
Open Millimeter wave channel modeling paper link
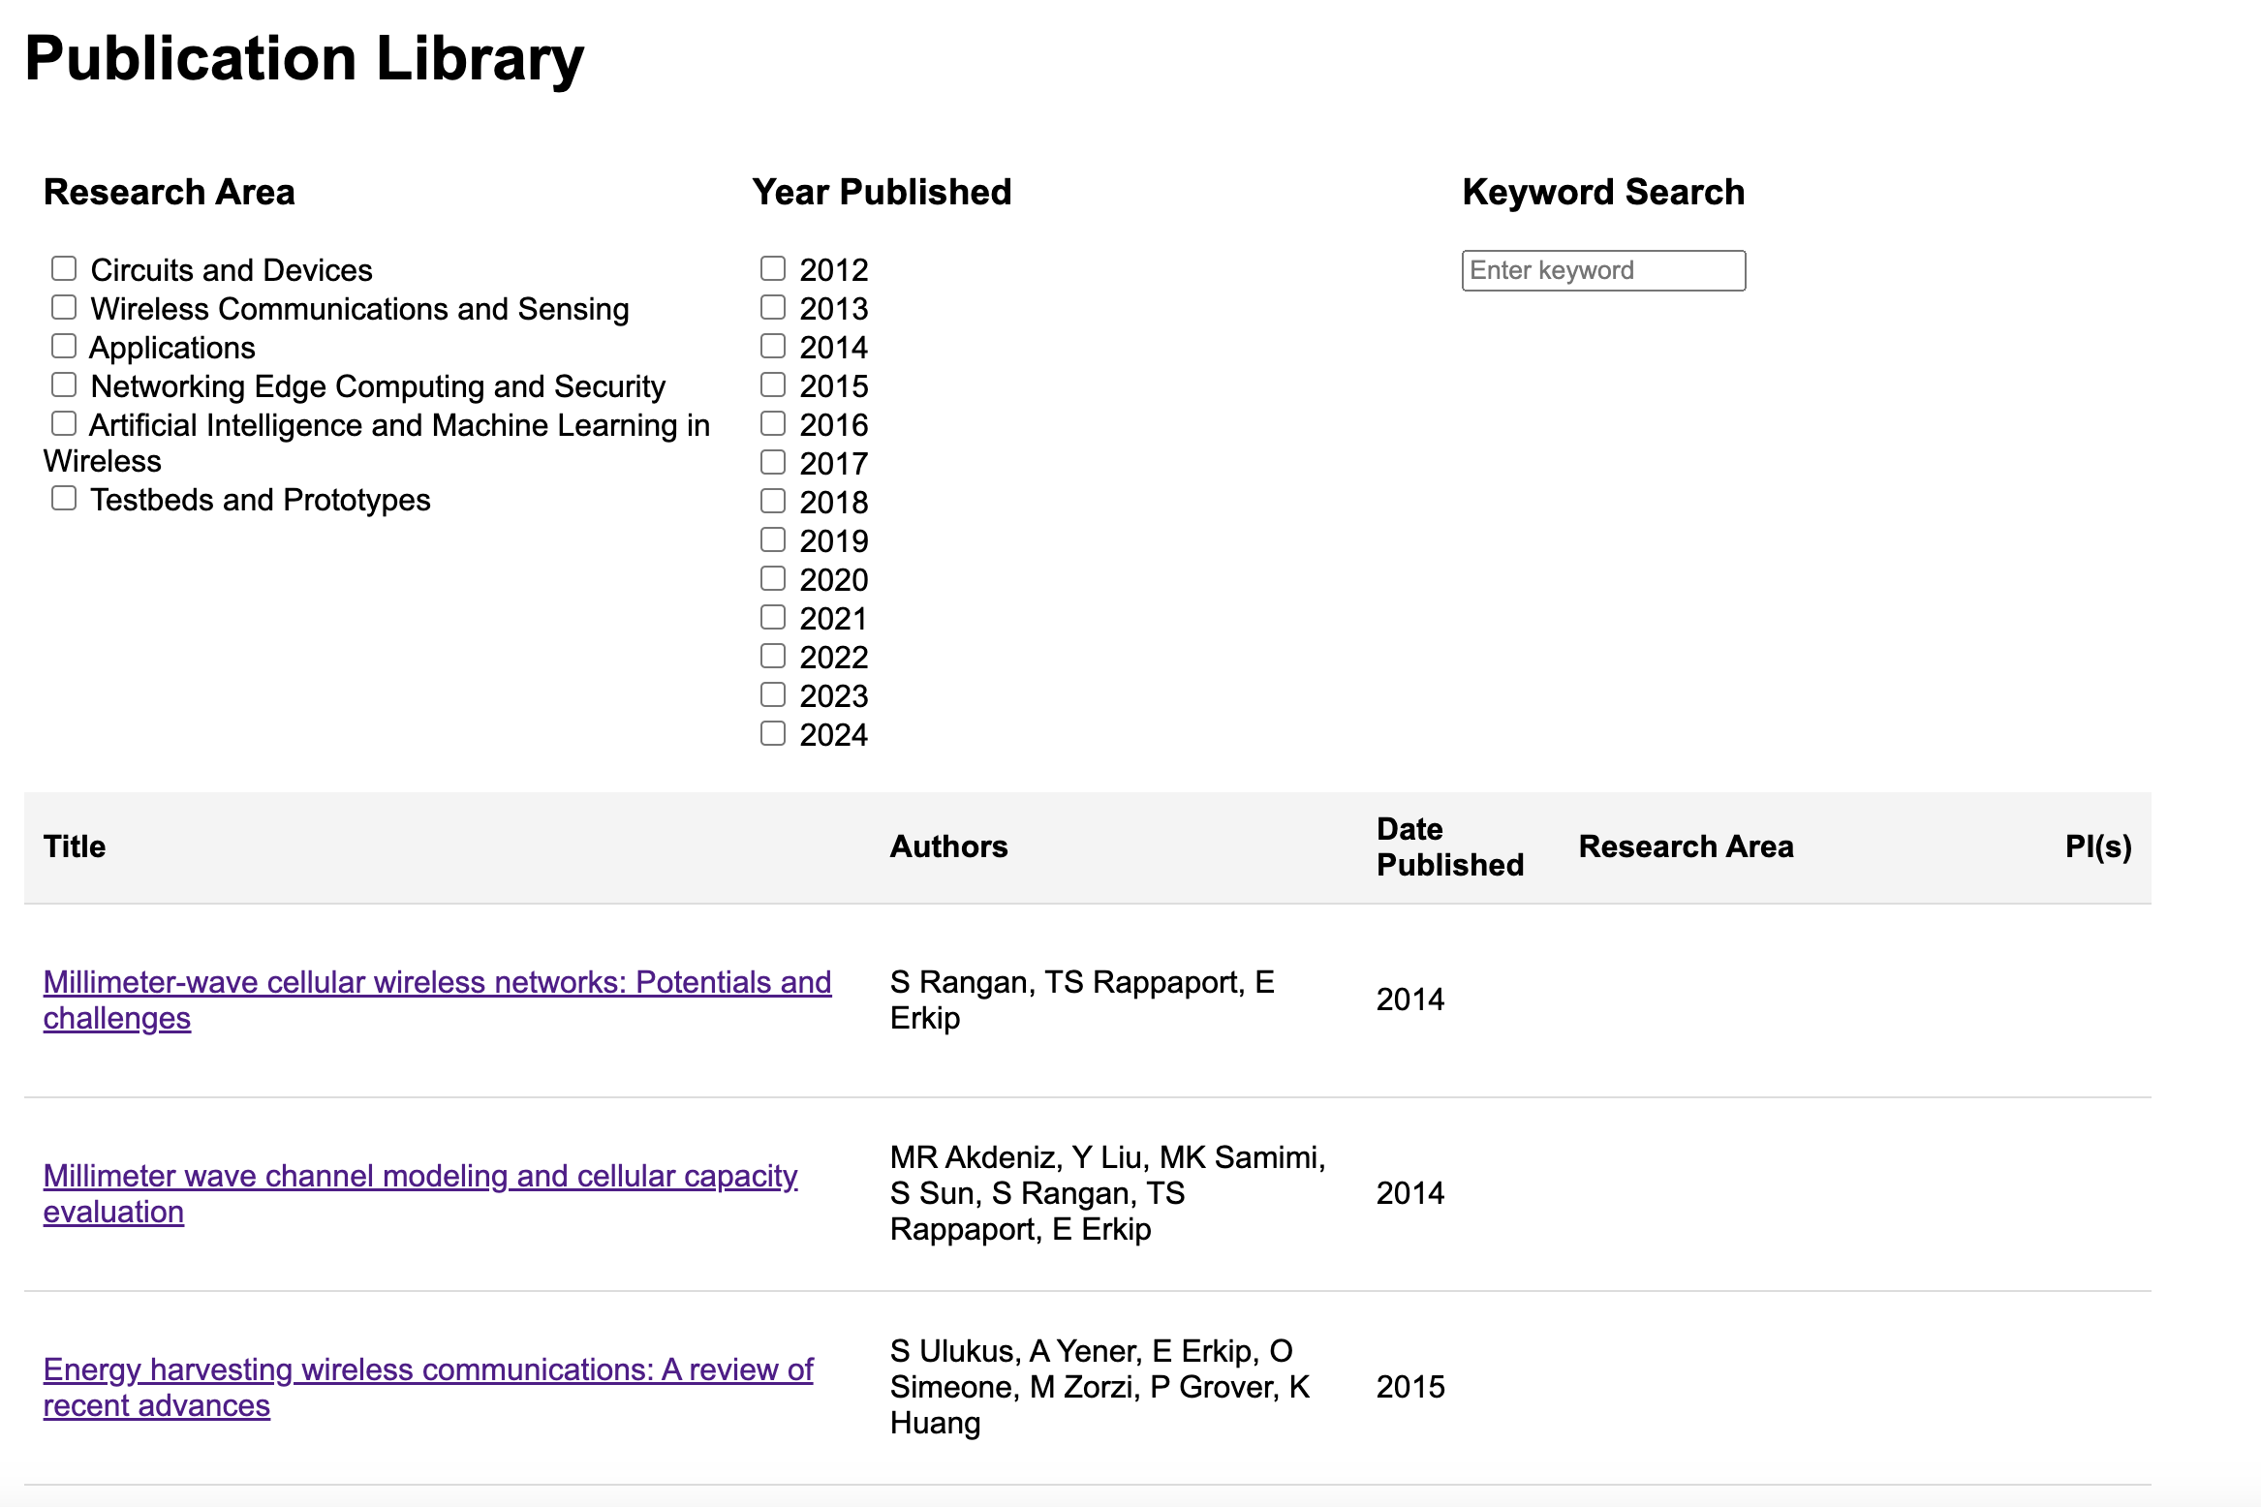[x=419, y=1176]
